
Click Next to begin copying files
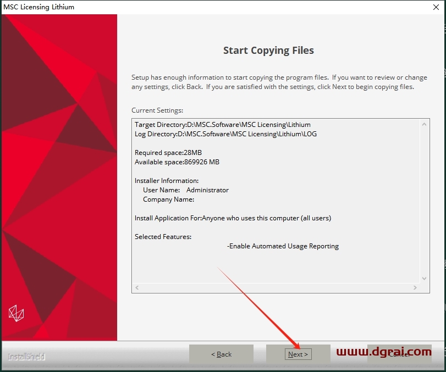point(298,354)
